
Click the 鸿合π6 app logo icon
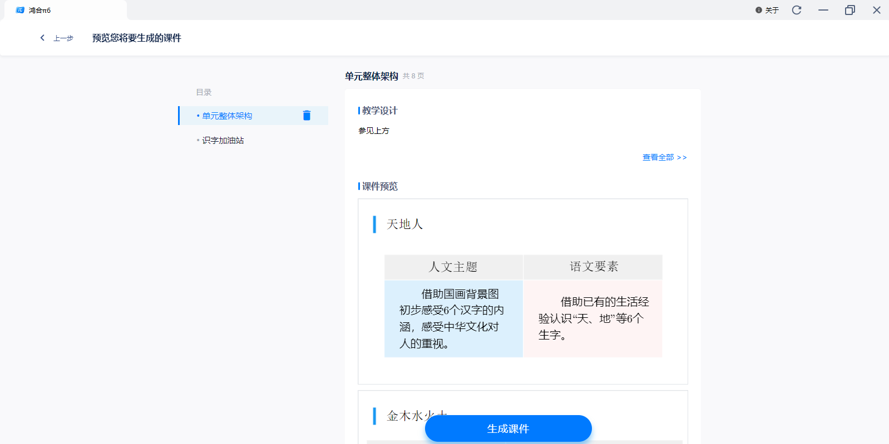click(x=20, y=10)
